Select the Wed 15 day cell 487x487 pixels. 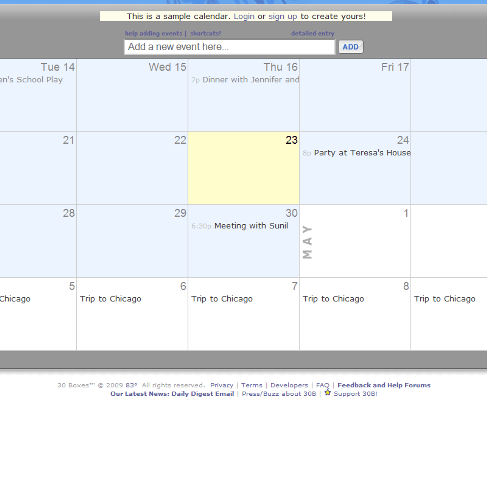point(132,95)
